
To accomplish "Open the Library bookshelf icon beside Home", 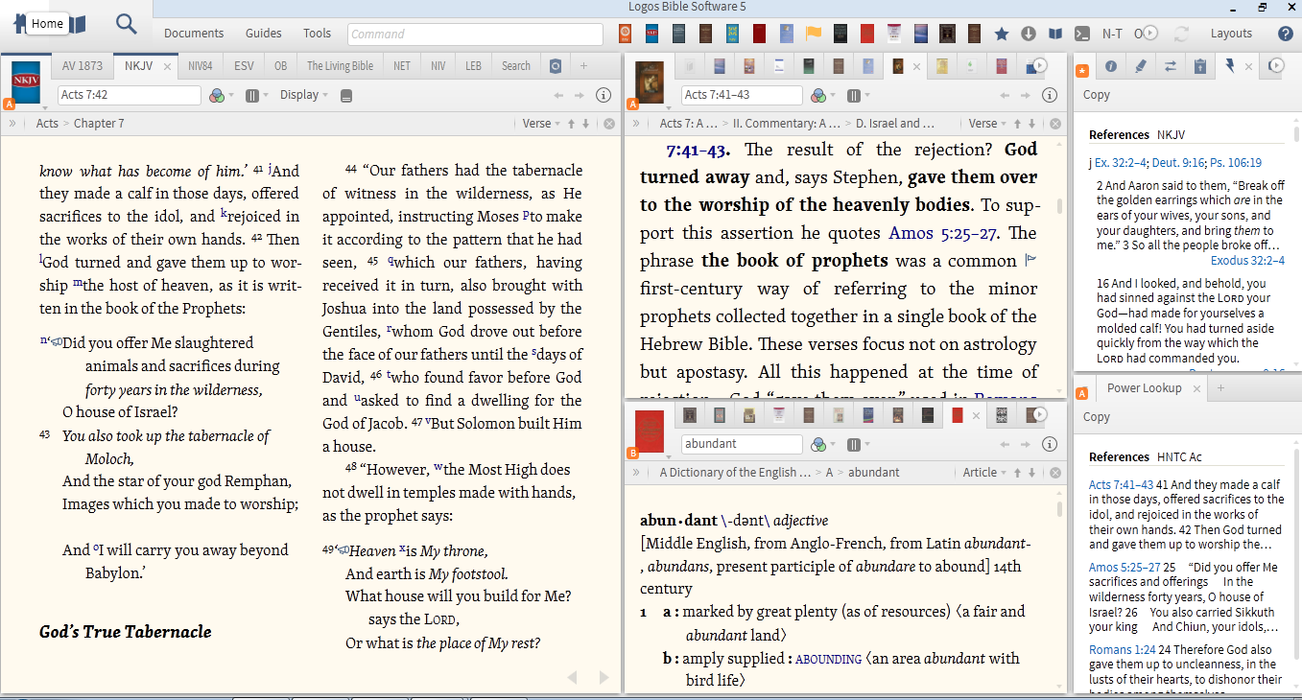I will pyautogui.click(x=77, y=24).
